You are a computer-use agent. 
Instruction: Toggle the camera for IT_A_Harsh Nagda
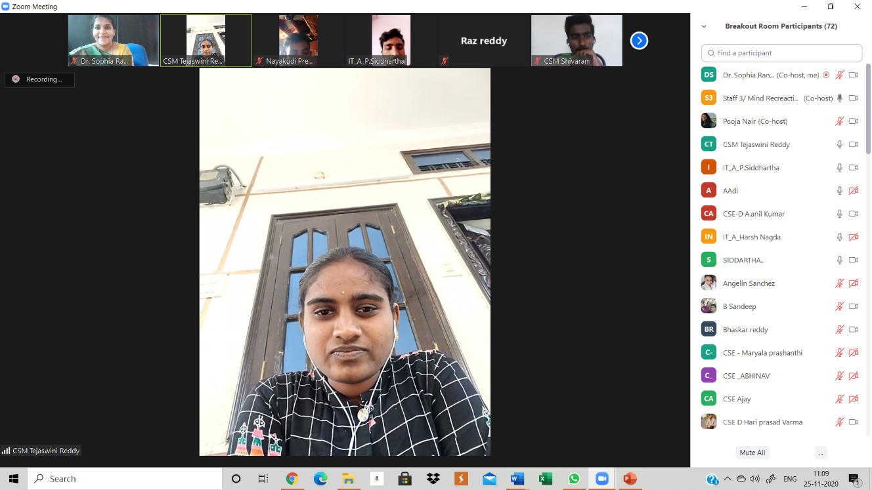coord(854,237)
